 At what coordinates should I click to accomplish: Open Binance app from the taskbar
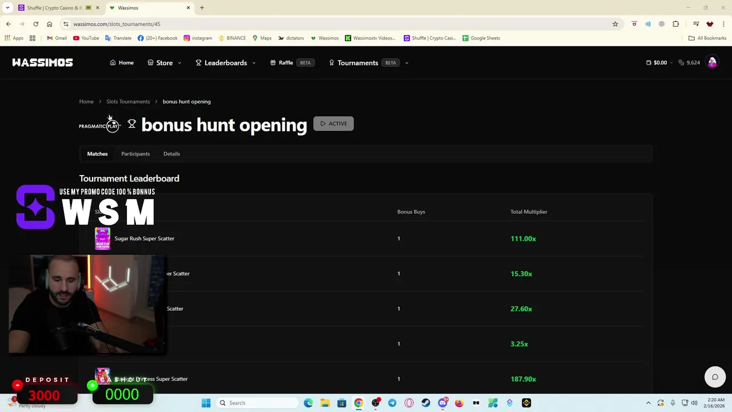[x=526, y=403]
